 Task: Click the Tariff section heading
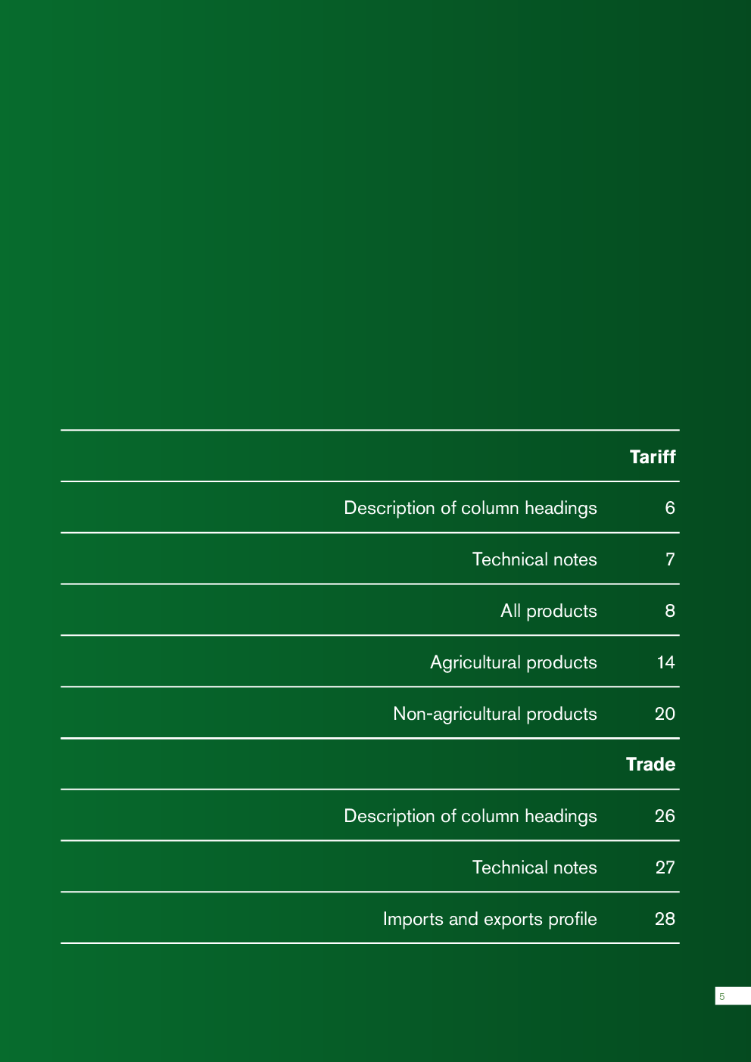pyautogui.click(x=653, y=456)
